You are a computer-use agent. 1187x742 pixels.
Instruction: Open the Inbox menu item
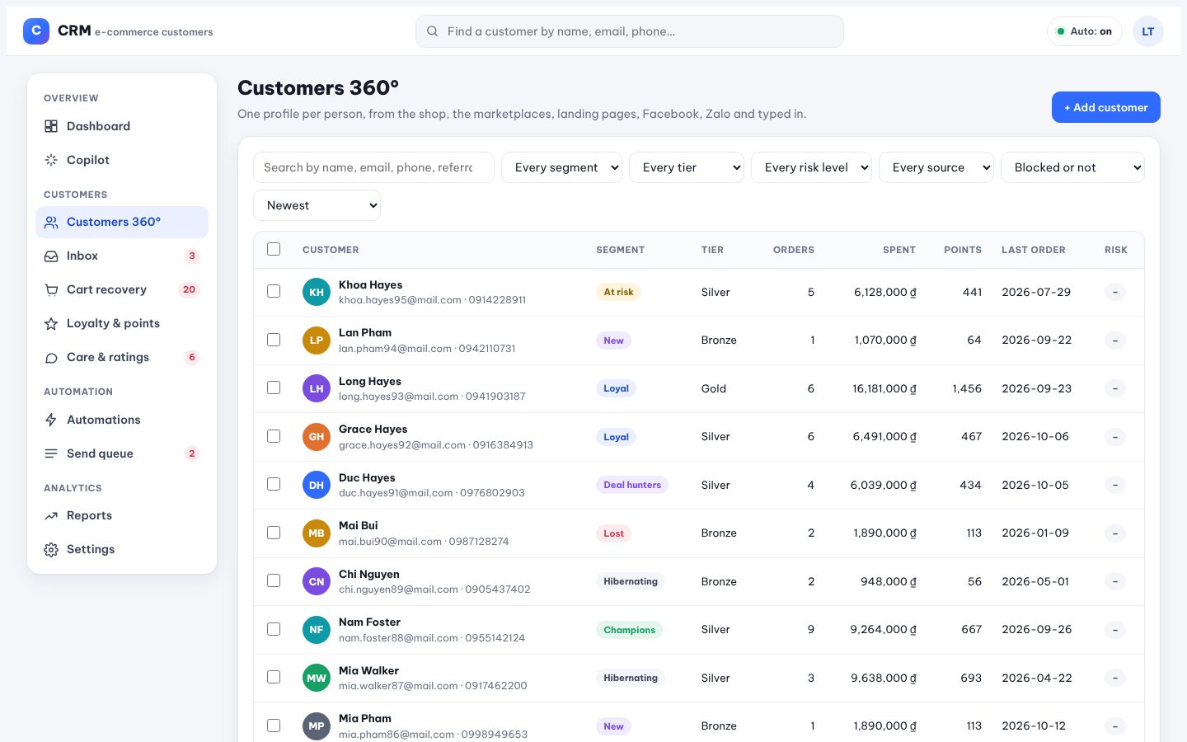122,256
